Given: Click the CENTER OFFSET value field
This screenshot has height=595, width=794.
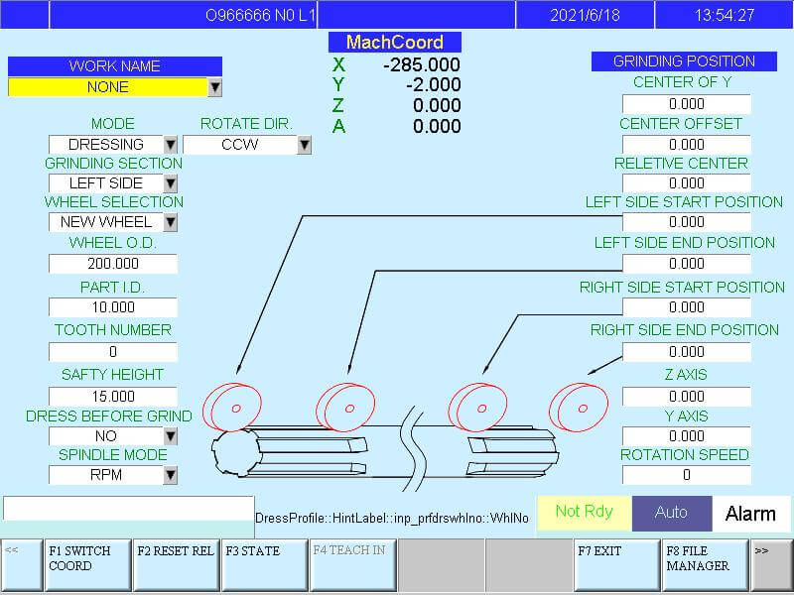Looking at the screenshot, I should [687, 144].
